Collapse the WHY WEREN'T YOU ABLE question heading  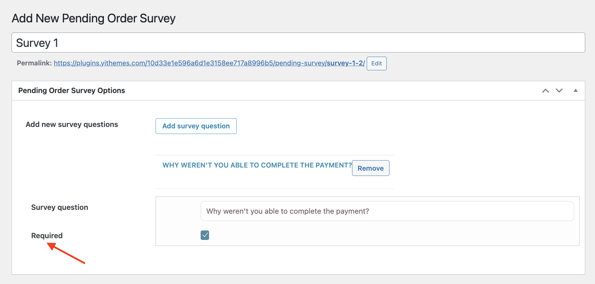(x=257, y=165)
